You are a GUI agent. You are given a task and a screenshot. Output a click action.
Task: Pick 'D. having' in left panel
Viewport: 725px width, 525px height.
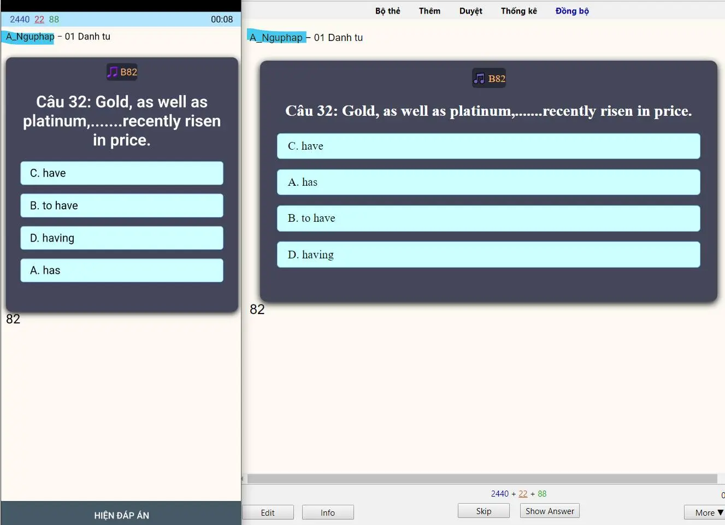(x=122, y=238)
